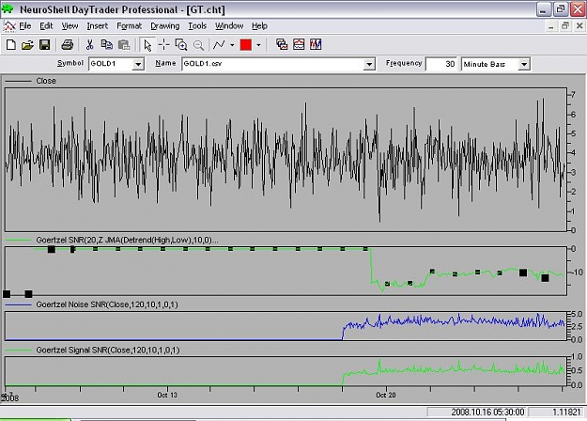Screen dimensions: 587x421
Task: Click the red color swatch
Action: click(246, 45)
